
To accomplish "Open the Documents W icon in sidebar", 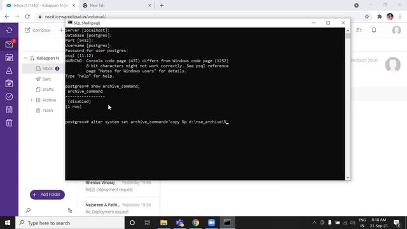I will pos(9,83).
